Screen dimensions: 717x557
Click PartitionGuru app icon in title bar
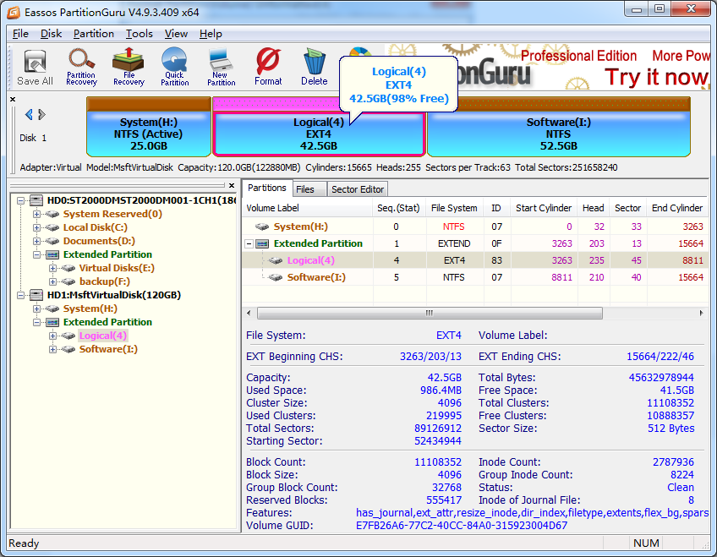(x=14, y=13)
